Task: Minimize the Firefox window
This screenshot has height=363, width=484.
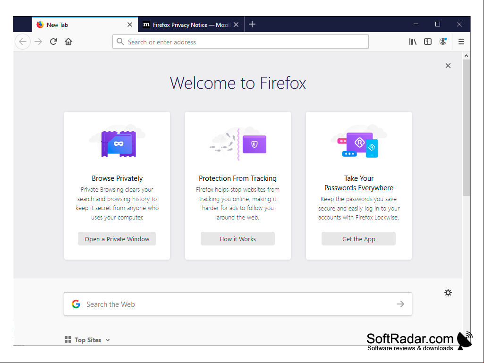Action: (416, 24)
